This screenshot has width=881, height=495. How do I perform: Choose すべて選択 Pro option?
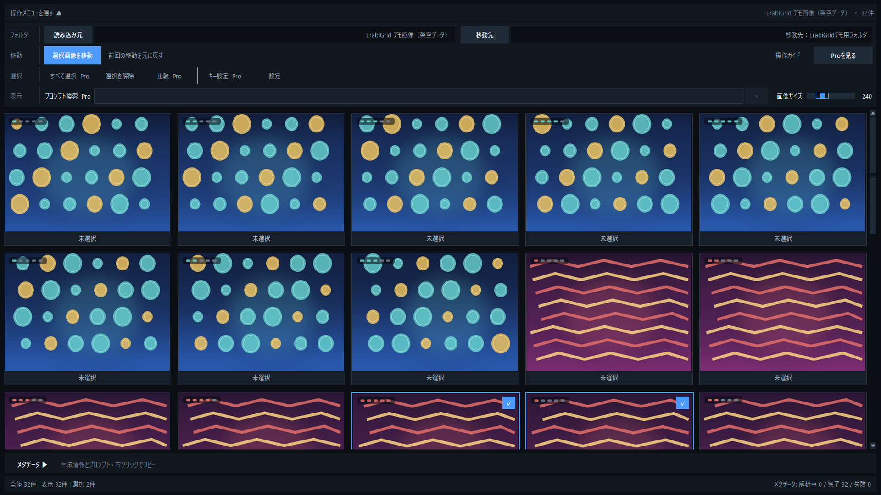(70, 76)
